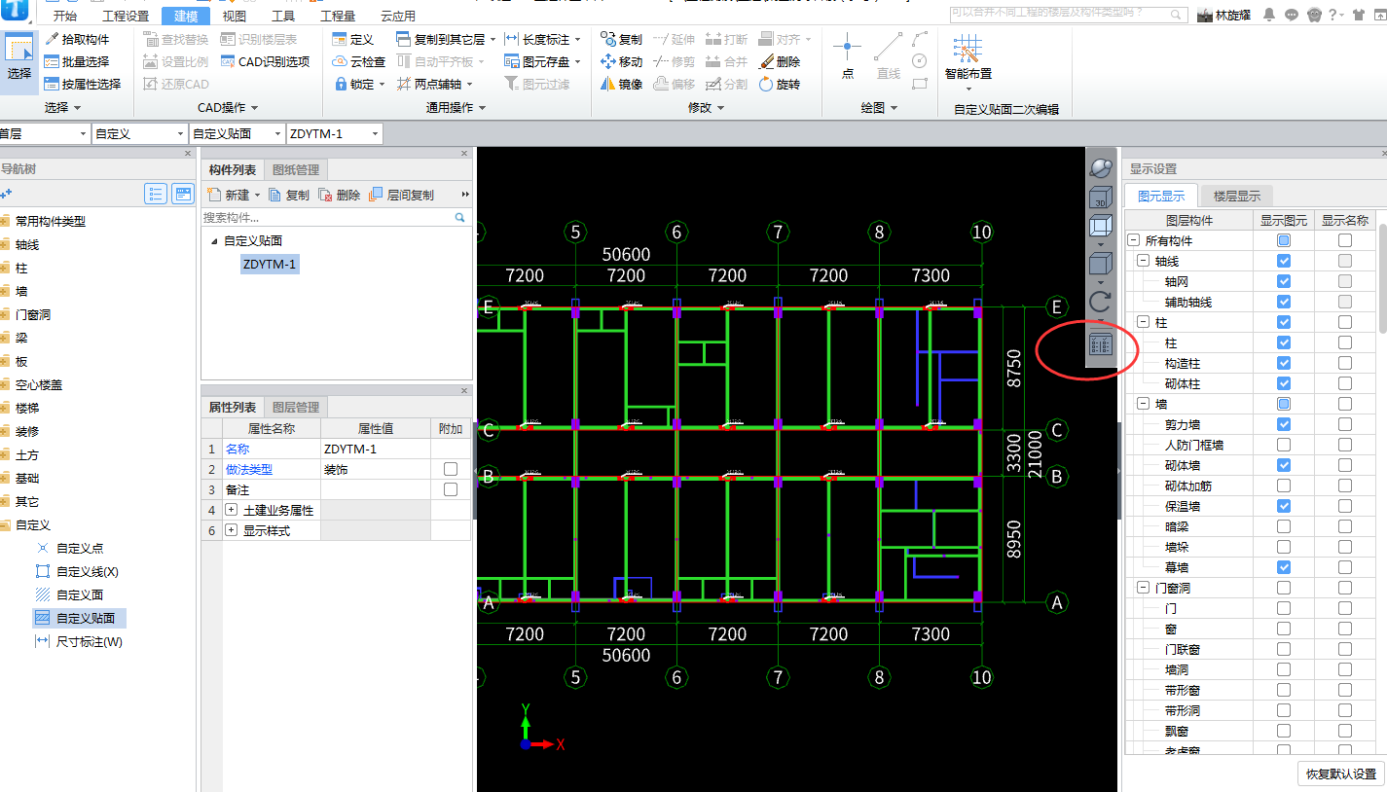Open the 开始 ribbon tab
Screen dimensions: 1387x792
(x=65, y=16)
